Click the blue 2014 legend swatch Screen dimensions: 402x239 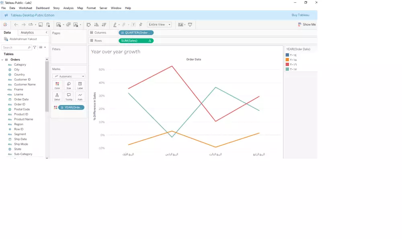coord(287,55)
